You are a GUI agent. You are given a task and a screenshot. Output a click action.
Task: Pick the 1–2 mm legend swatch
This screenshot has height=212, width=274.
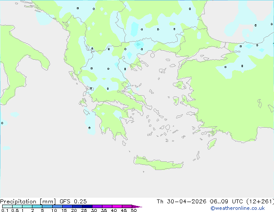click(x=27, y=206)
